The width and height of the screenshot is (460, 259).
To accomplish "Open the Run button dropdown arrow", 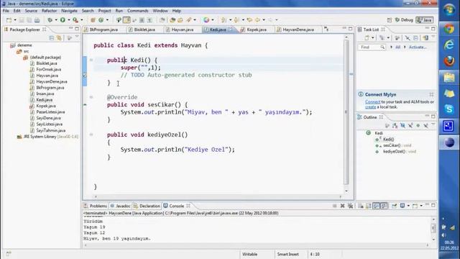I will pos(69,20).
